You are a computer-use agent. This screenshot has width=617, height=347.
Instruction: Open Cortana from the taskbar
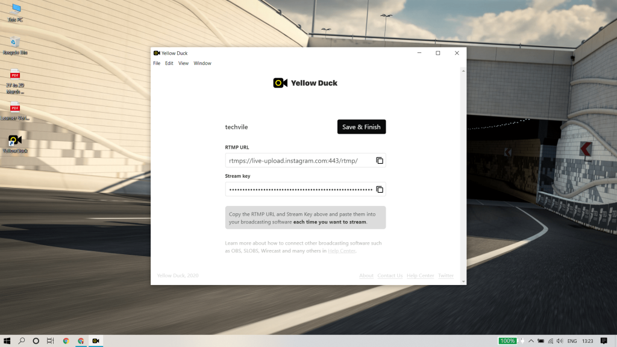click(x=36, y=341)
